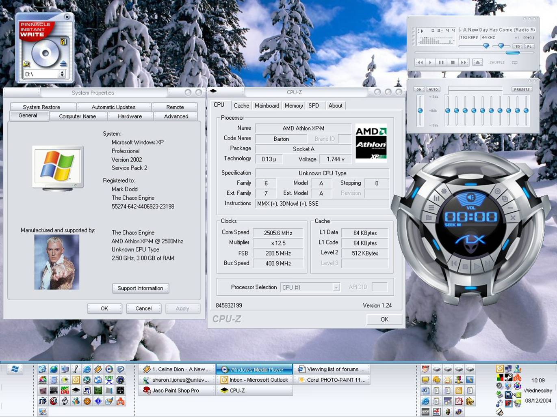
Task: Pause playback in the Winamp player
Action: [441, 62]
